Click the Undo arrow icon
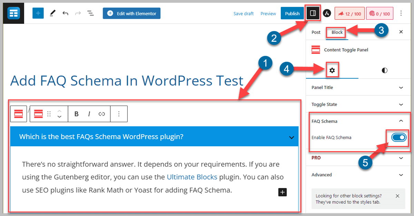 pos(66,13)
